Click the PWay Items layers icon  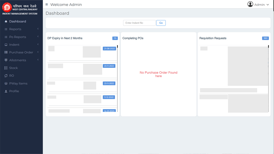[x=6, y=84]
